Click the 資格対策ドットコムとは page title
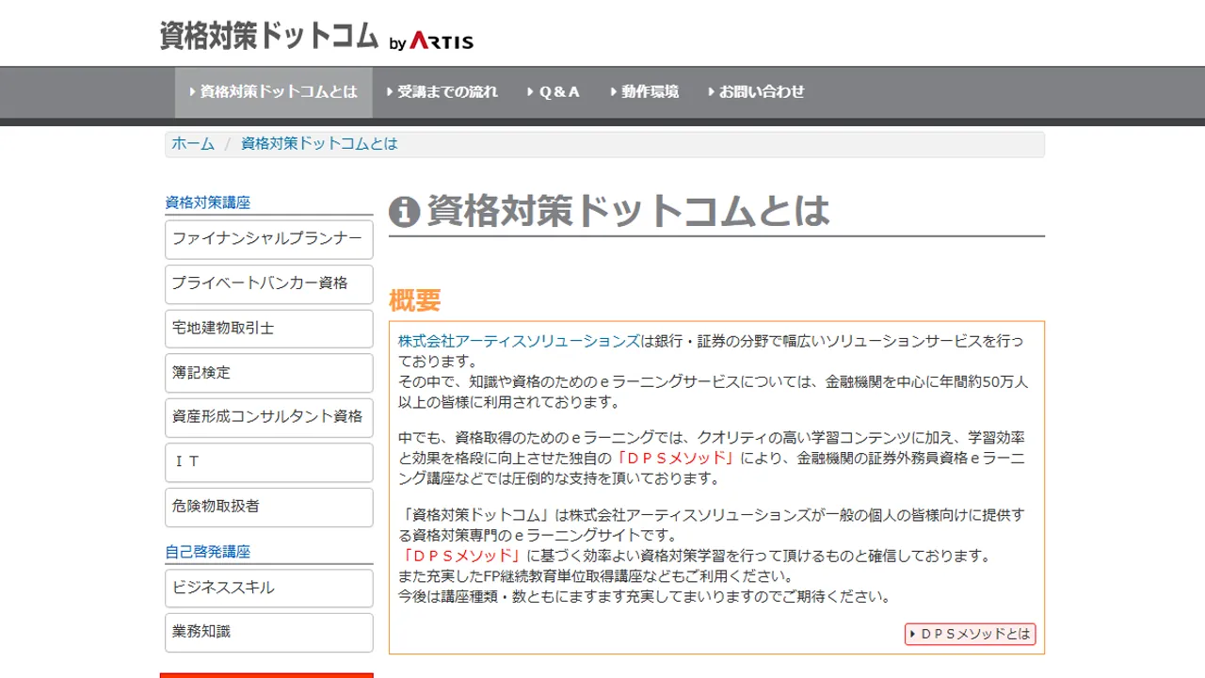Screen dimensions: 1205x678 coord(628,212)
